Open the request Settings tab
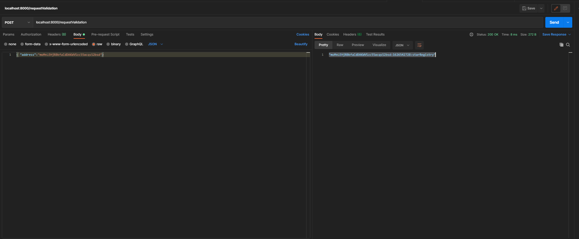 147,34
